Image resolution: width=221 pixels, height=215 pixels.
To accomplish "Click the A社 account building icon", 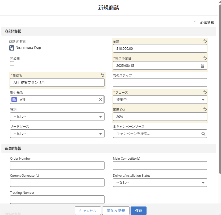I will click(x=14, y=100).
